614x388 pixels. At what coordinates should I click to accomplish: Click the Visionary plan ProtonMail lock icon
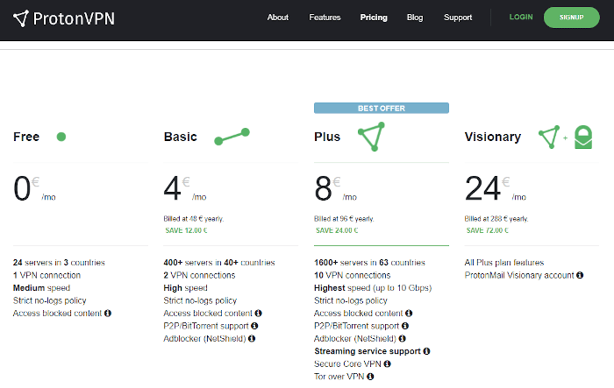click(x=583, y=137)
